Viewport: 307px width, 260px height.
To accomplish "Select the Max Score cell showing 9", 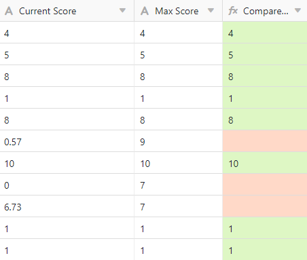I will click(x=179, y=141).
